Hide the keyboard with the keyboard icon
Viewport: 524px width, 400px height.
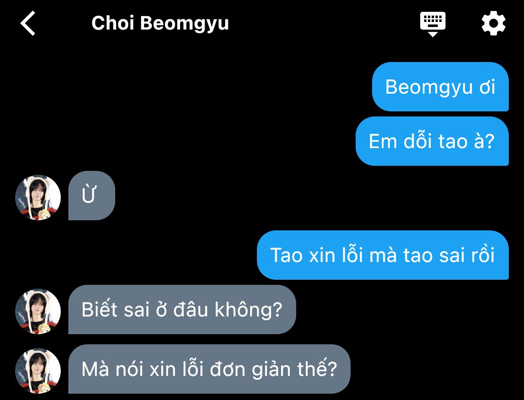pyautogui.click(x=433, y=24)
